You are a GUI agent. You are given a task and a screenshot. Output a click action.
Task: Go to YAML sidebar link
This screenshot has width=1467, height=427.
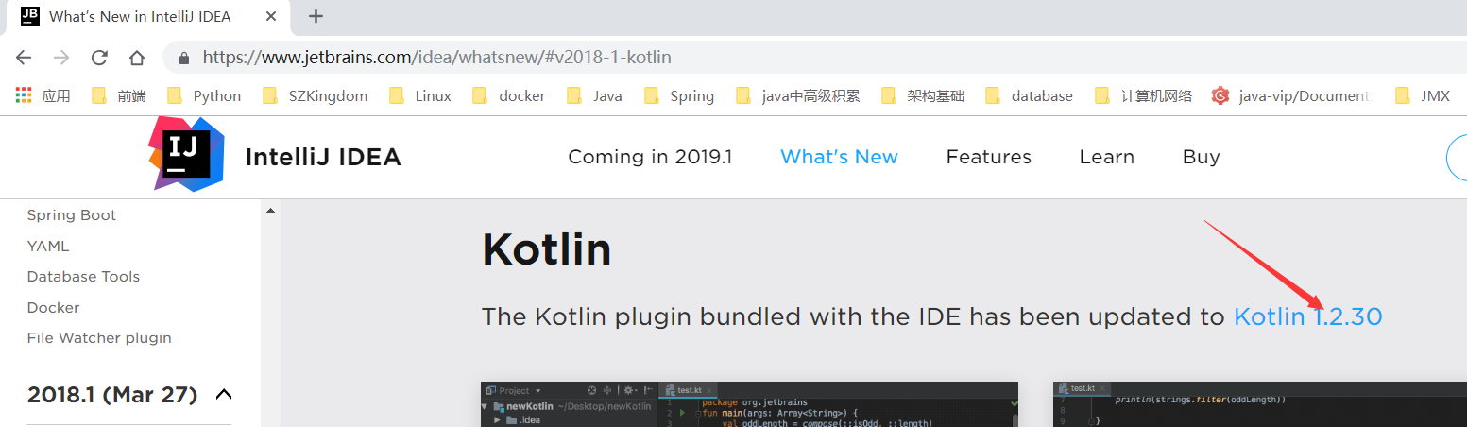point(48,246)
